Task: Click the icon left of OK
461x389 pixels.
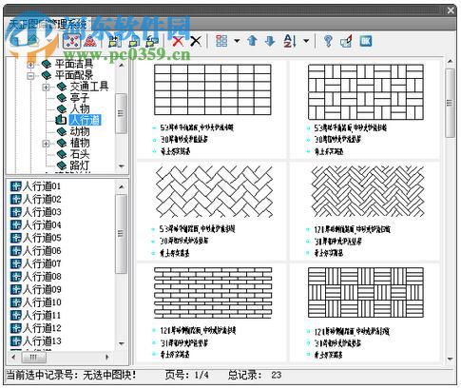Action: pyautogui.click(x=346, y=41)
